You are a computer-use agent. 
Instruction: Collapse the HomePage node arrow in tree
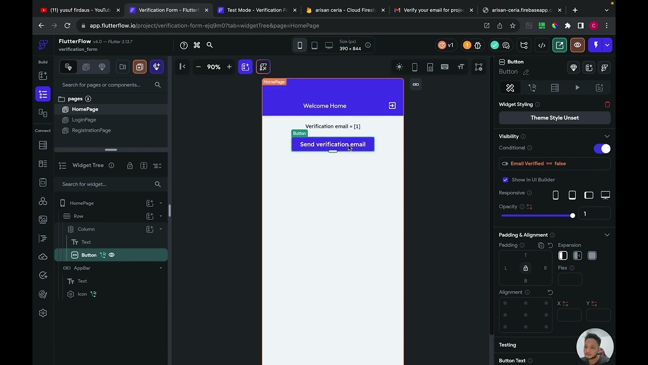(161, 203)
